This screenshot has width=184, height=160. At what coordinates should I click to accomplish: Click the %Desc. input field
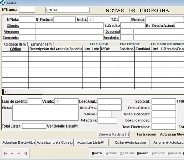[x=104, y=114]
